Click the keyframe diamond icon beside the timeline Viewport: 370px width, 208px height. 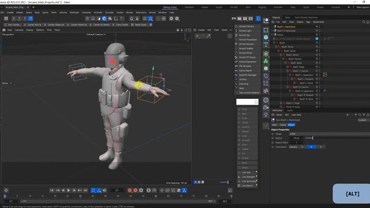[6, 190]
